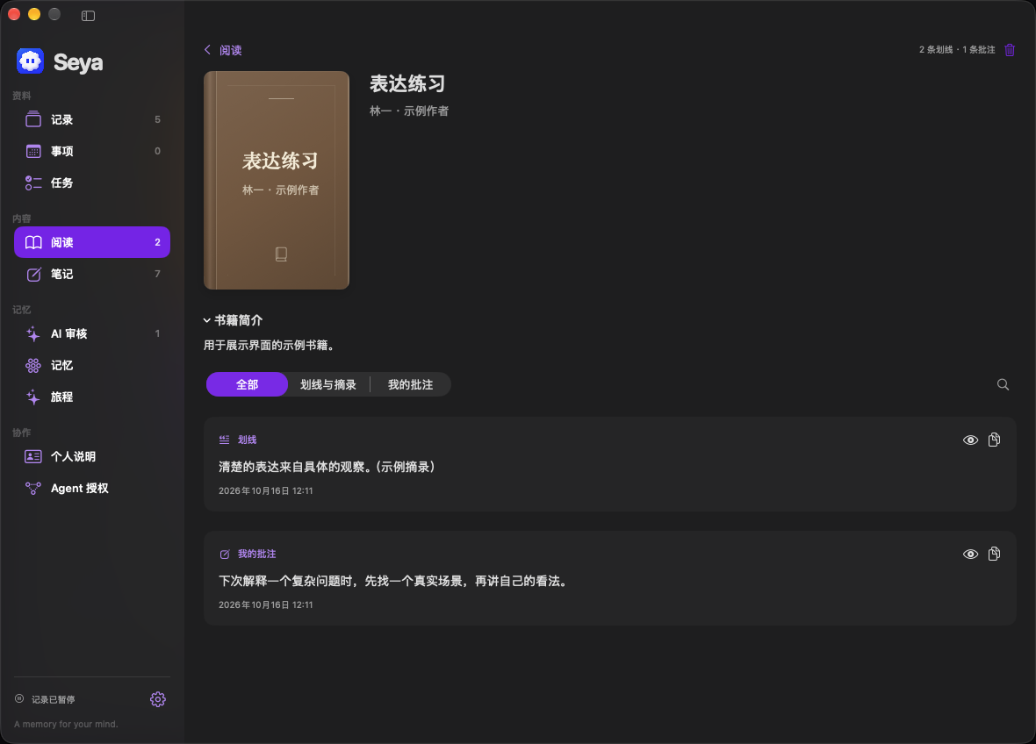Open Agent 授权 in the sidebar
The width and height of the screenshot is (1036, 744).
click(x=92, y=488)
